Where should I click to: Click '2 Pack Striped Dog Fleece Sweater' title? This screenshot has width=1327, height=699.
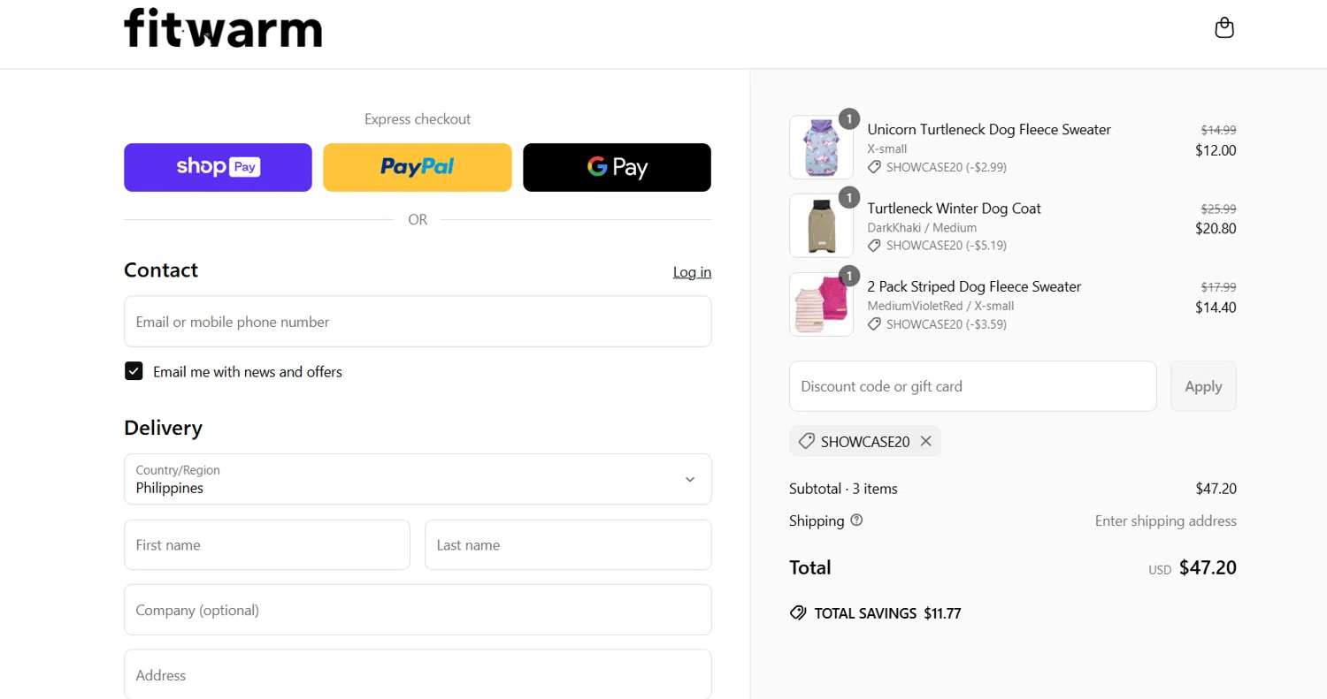(974, 287)
